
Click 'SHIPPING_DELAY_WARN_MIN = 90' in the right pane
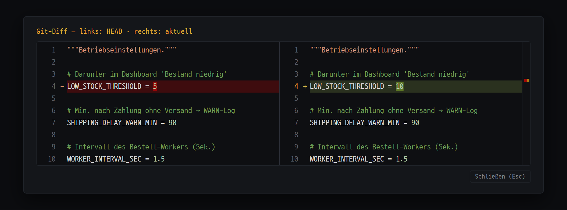pyautogui.click(x=365, y=123)
